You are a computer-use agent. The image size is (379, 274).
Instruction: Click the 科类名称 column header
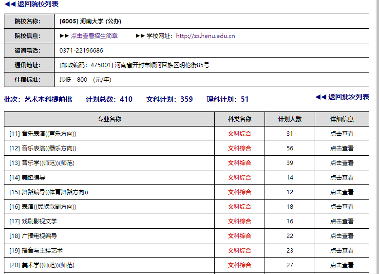point(240,119)
